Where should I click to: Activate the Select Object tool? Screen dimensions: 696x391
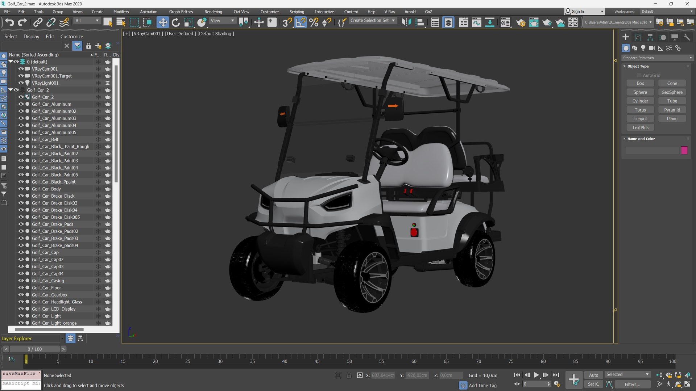[108, 22]
